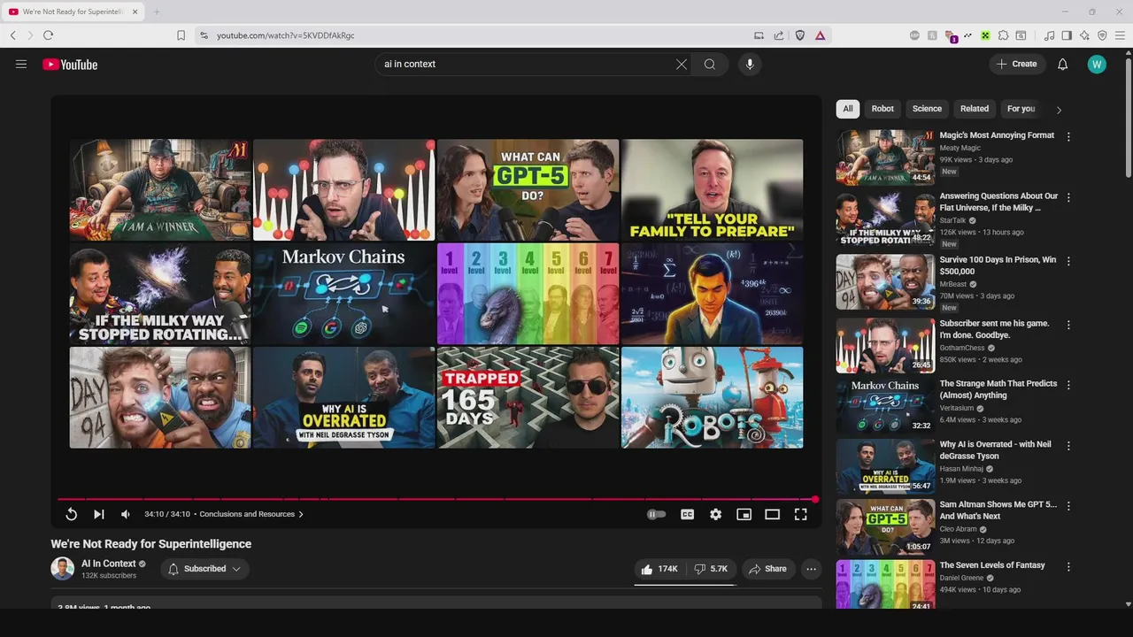The width and height of the screenshot is (1133, 637).
Task: Select the Science filter chip
Action: coord(927,109)
